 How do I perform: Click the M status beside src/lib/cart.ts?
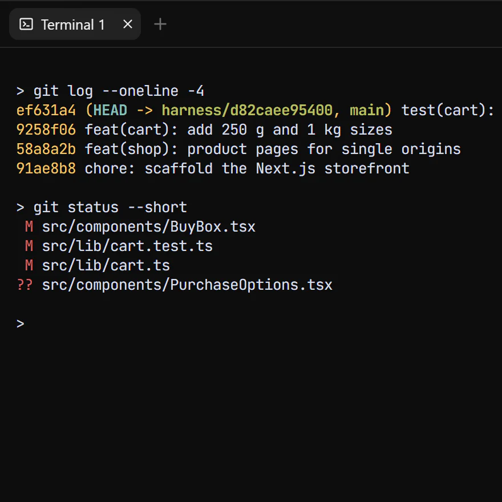tap(29, 266)
